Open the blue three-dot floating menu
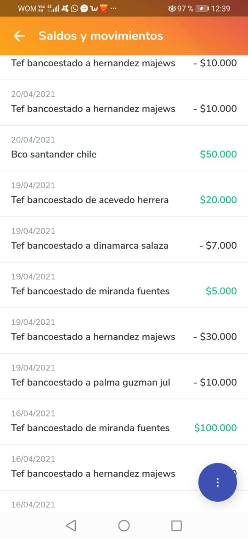 218,482
